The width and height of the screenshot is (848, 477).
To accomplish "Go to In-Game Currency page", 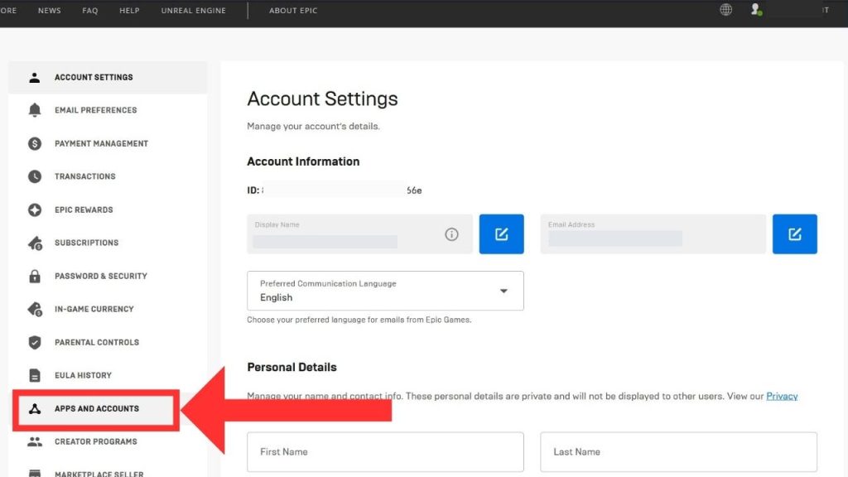I will [x=108, y=310].
